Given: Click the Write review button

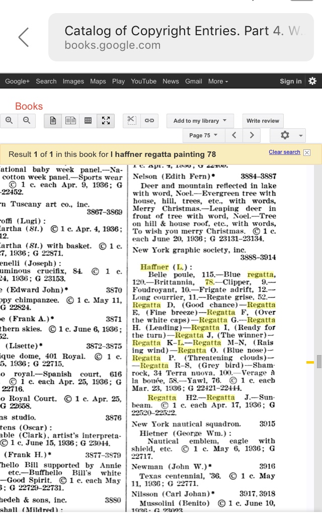Looking at the screenshot, I should pyautogui.click(x=263, y=121).
